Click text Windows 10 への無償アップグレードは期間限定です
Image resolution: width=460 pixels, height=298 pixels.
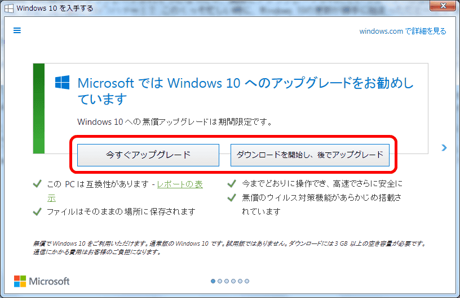click(x=175, y=122)
